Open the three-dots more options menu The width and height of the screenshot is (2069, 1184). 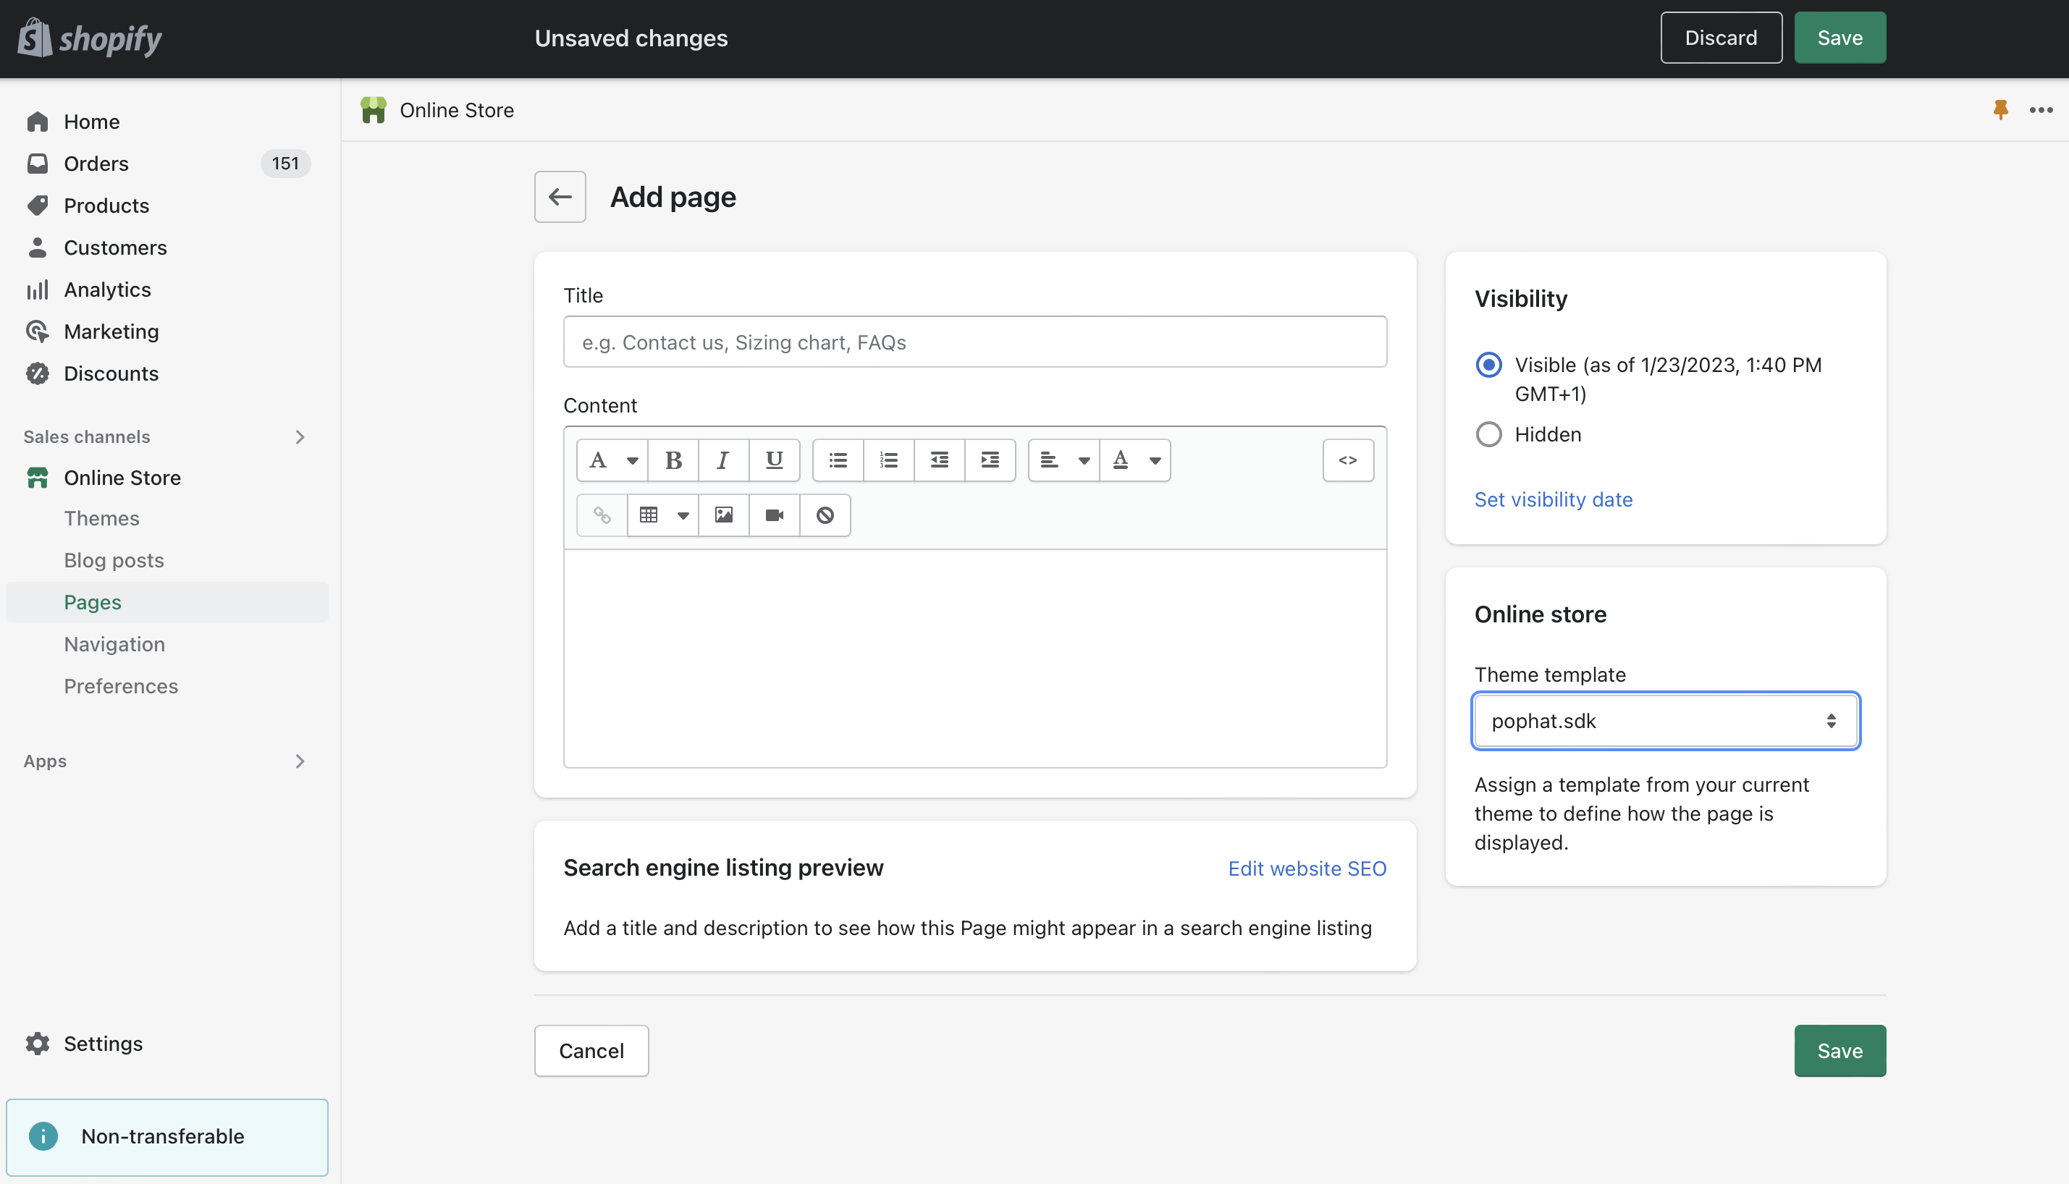coord(2041,110)
